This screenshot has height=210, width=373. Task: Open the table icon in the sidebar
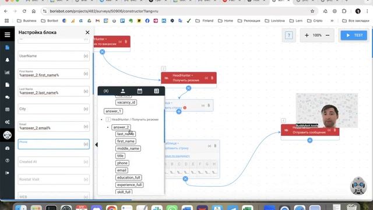(x=7, y=110)
